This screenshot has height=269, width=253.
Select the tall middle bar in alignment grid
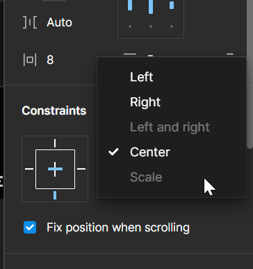pos(151,6)
